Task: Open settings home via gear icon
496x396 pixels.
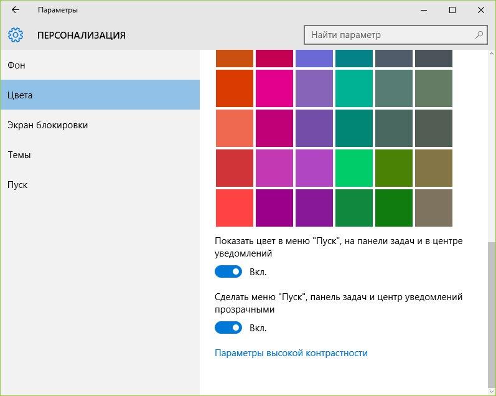Action: pos(16,35)
